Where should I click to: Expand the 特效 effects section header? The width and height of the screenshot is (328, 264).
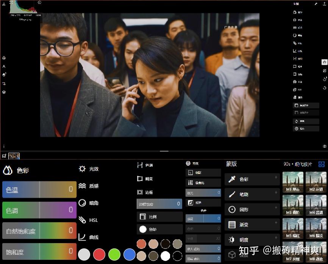[x=192, y=163]
